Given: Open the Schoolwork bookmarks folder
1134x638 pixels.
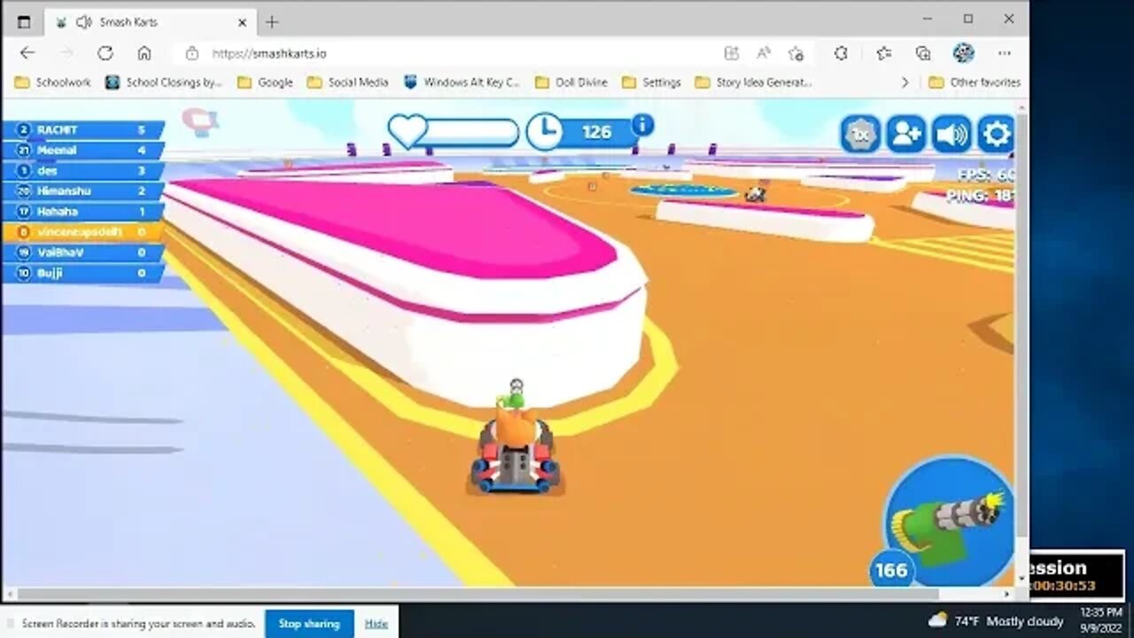Looking at the screenshot, I should 53,82.
